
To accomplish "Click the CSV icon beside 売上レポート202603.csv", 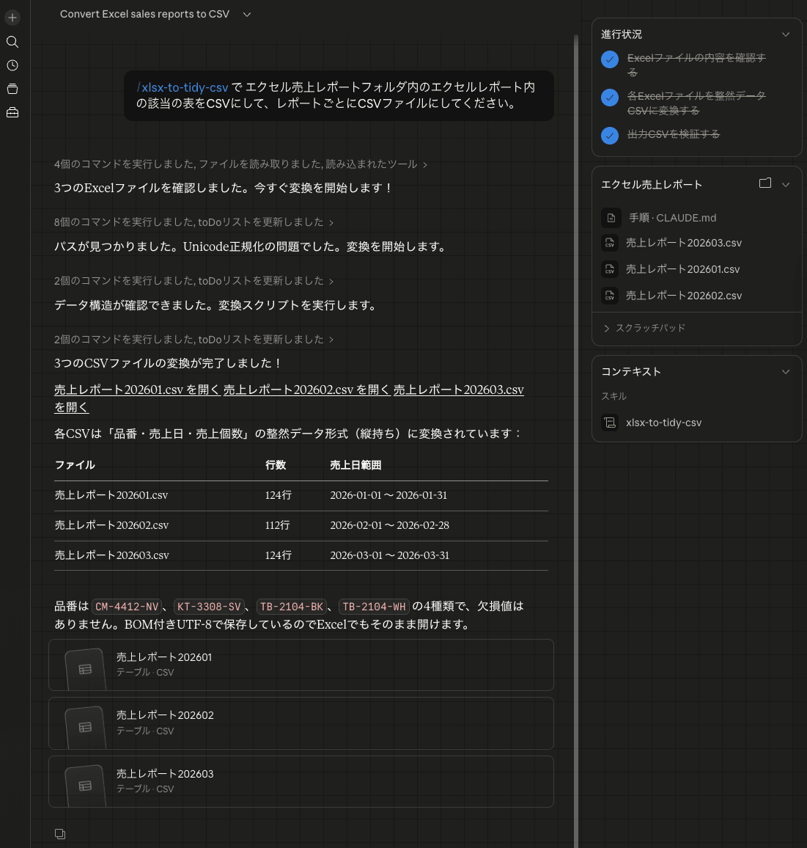I will pyautogui.click(x=610, y=243).
